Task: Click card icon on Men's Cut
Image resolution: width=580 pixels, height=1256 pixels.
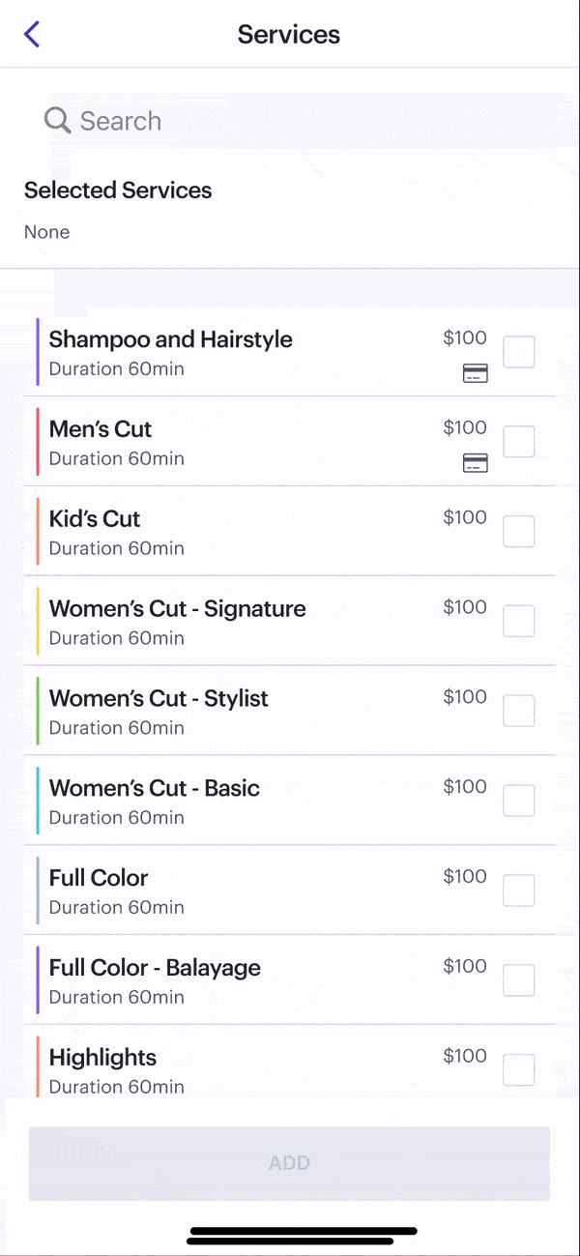Action: click(x=475, y=464)
